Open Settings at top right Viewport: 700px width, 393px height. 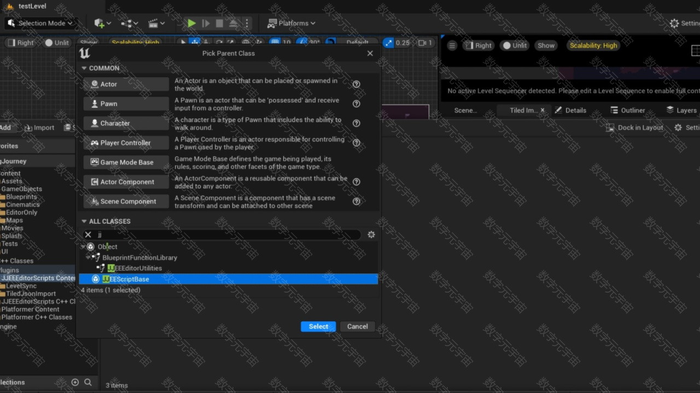(x=685, y=23)
